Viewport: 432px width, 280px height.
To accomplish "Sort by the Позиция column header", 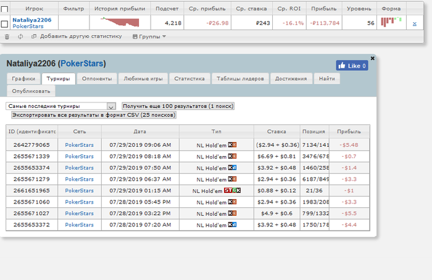I will click(x=314, y=131).
